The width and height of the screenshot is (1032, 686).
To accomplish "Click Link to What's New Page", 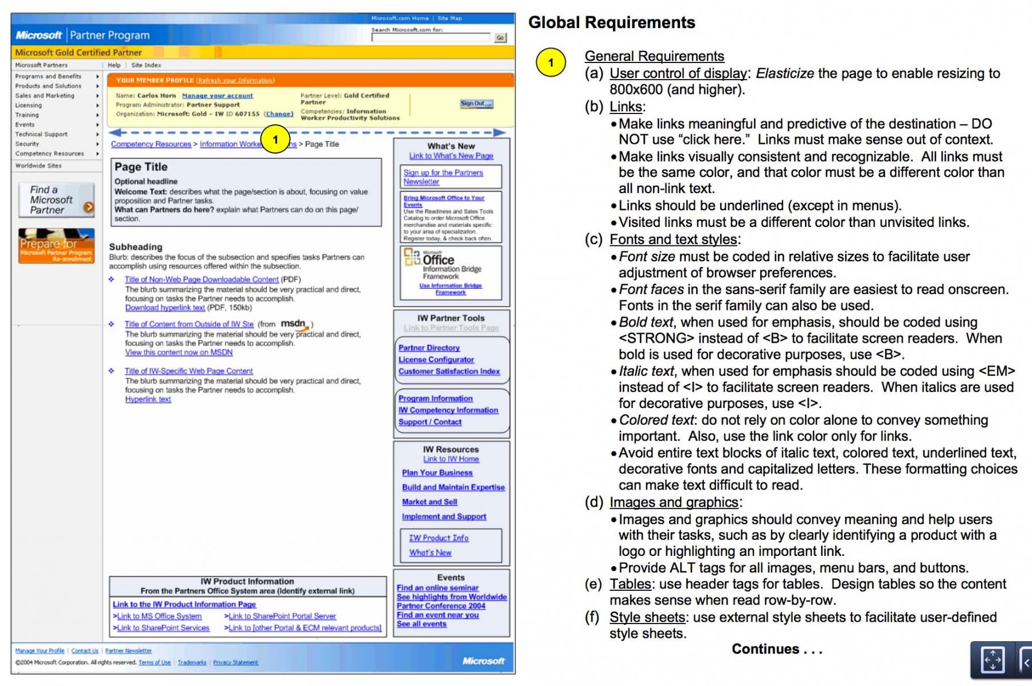I will coord(451,156).
